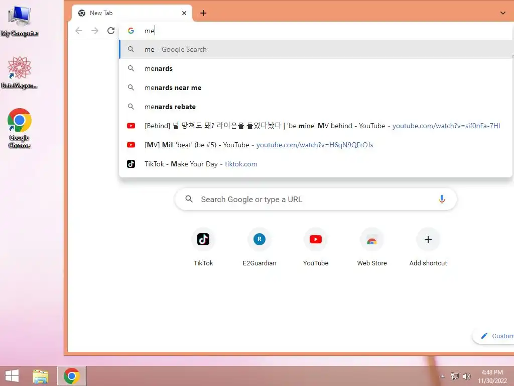Choose 'menards rebate' suggestion
514x386 pixels.
[x=316, y=107]
